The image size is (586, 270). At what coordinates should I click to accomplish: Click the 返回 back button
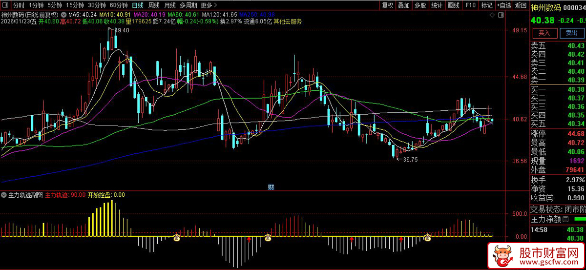click(521, 5)
